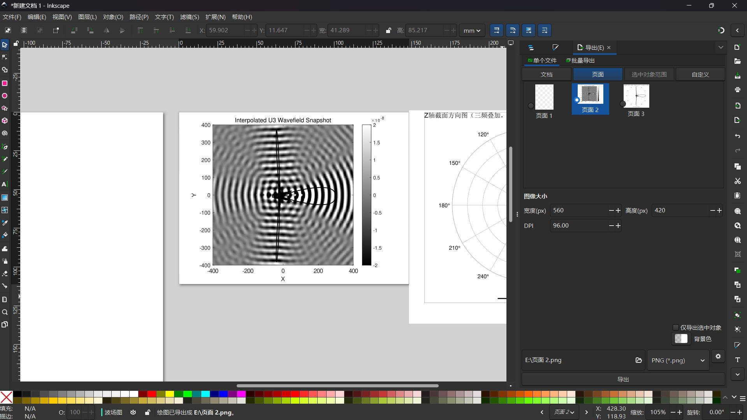Select the Zoom tool in toolbox

pos(5,312)
